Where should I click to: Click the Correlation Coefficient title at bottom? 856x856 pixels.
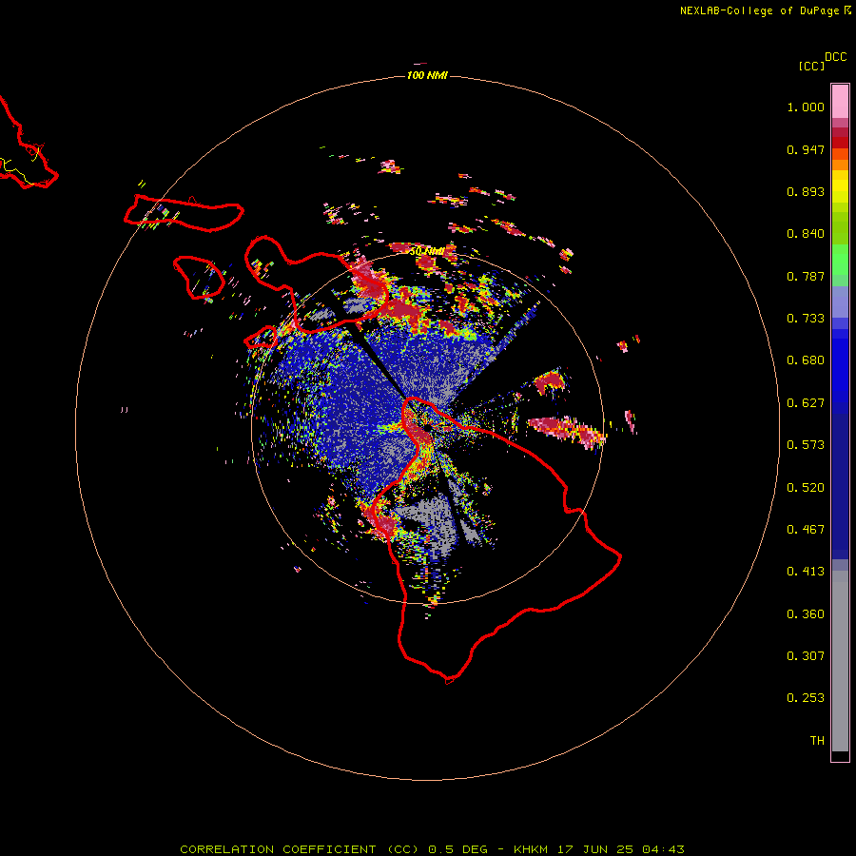(302, 849)
